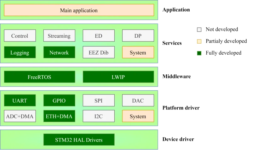Select the ADC+DMA driver box

point(20,116)
